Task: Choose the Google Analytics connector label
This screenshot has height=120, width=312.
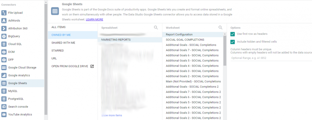Action: click(19, 76)
